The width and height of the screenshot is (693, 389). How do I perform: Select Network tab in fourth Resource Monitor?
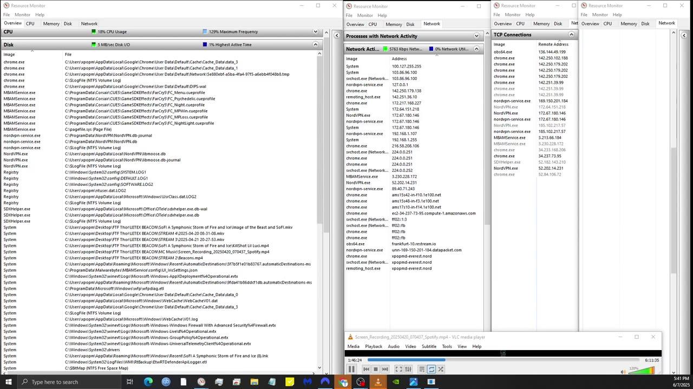[667, 23]
